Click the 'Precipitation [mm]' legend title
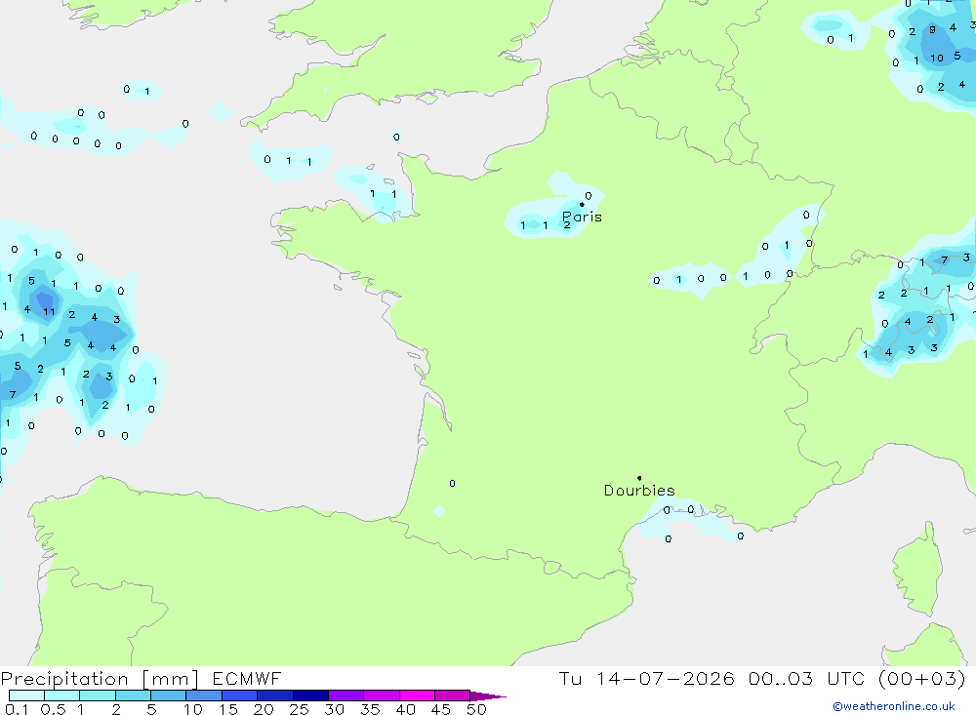976x715 pixels. [100, 679]
